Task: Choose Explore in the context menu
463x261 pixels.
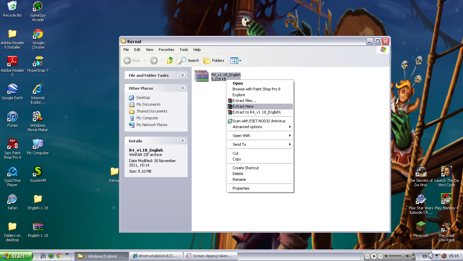Action: pyautogui.click(x=260, y=95)
